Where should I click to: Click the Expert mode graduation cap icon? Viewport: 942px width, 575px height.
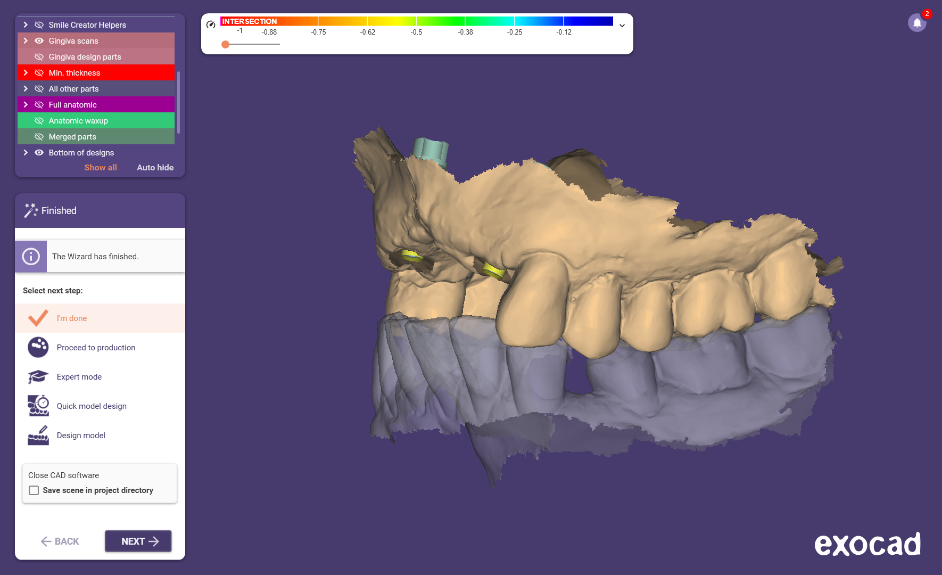38,377
